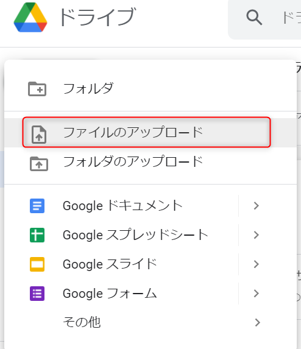The width and height of the screenshot is (301, 349).
Task: Click the blue Google Docs icon
Action: click(x=37, y=206)
